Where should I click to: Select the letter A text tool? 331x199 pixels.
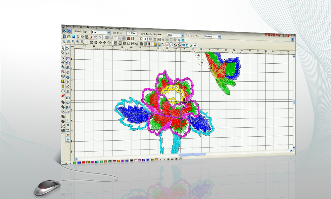point(68,91)
